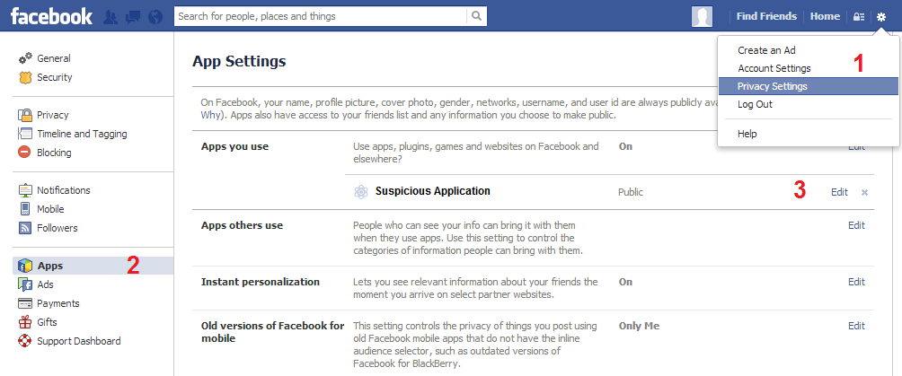Open Blocking settings label

coord(54,153)
